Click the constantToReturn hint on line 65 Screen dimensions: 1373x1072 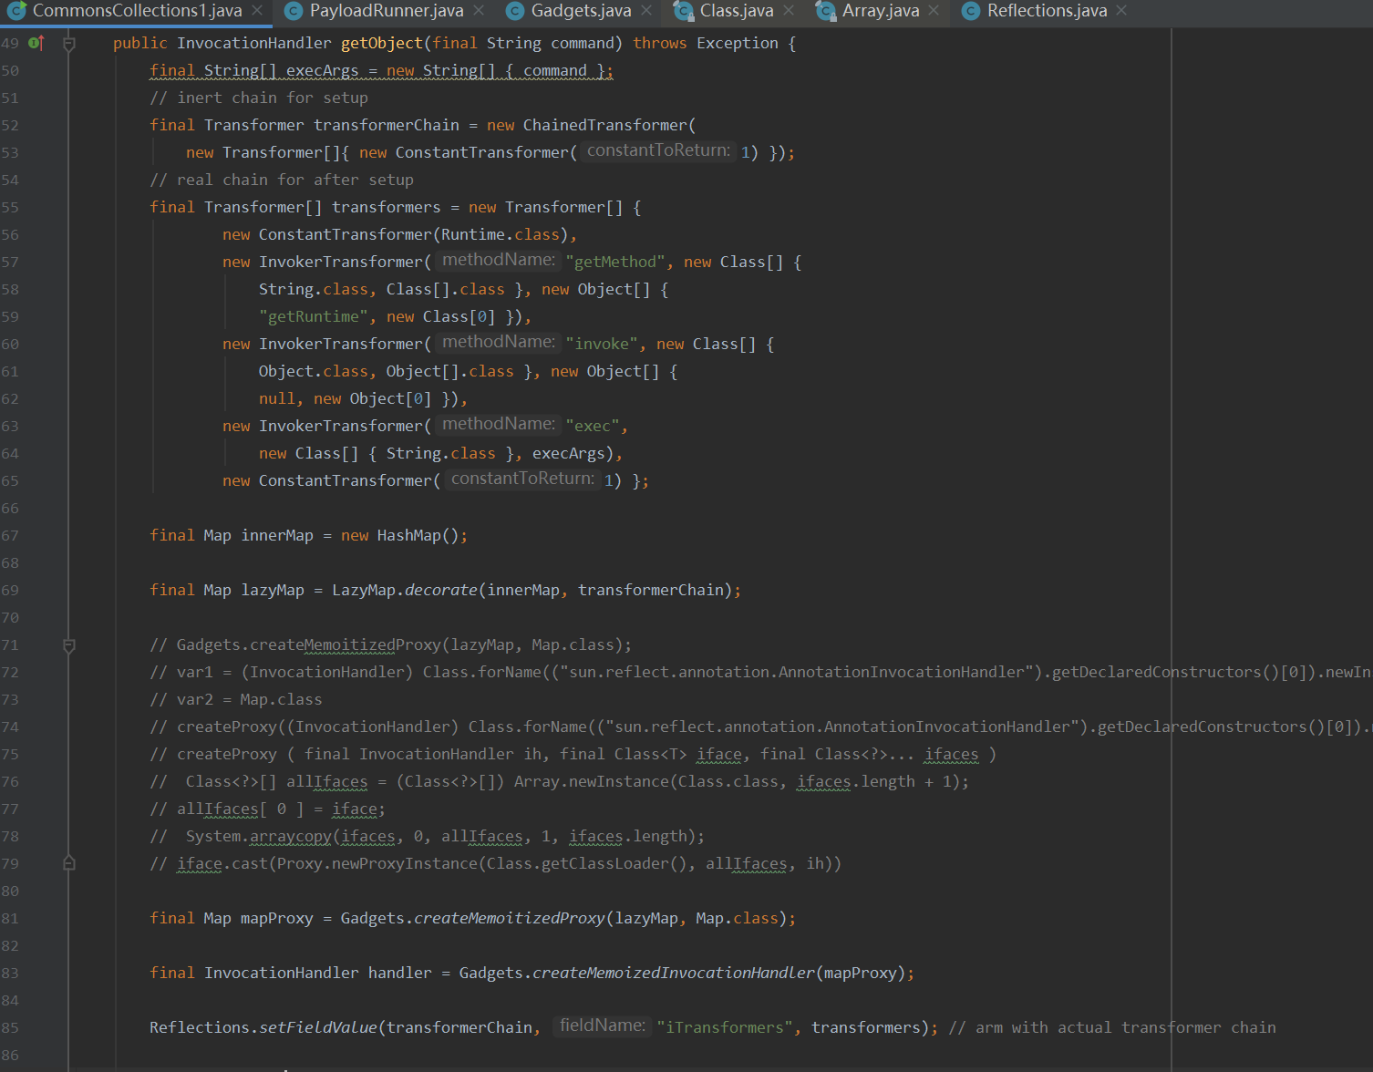click(x=522, y=479)
